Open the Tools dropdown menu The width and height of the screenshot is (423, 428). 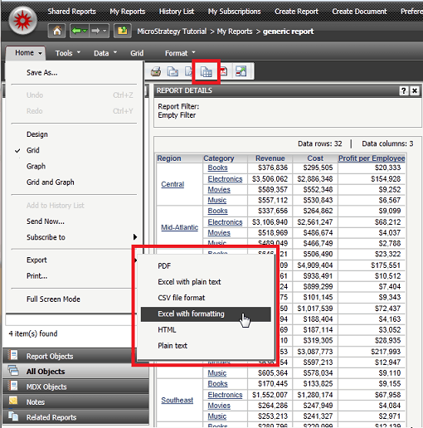pyautogui.click(x=68, y=53)
